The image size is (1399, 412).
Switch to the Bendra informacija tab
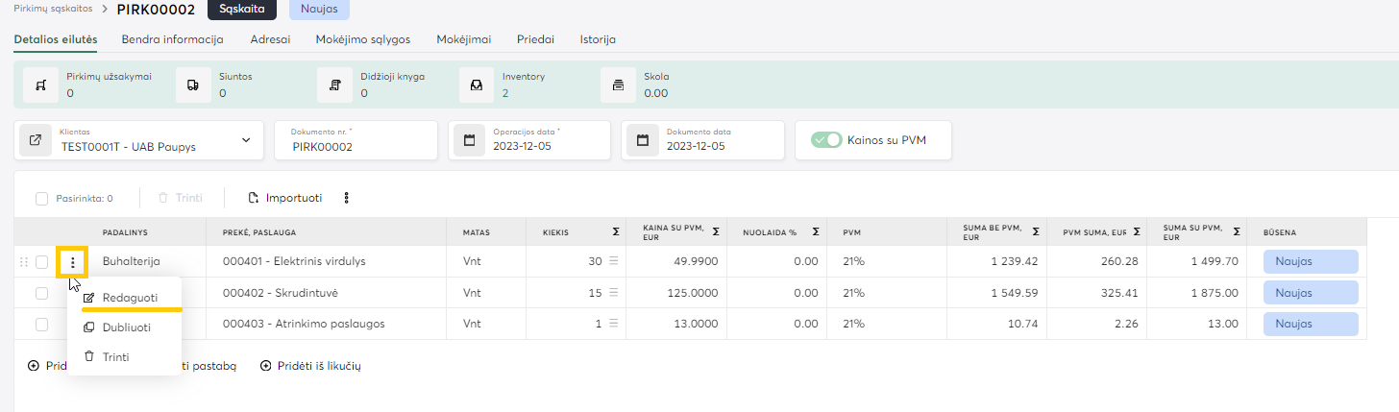tap(172, 39)
